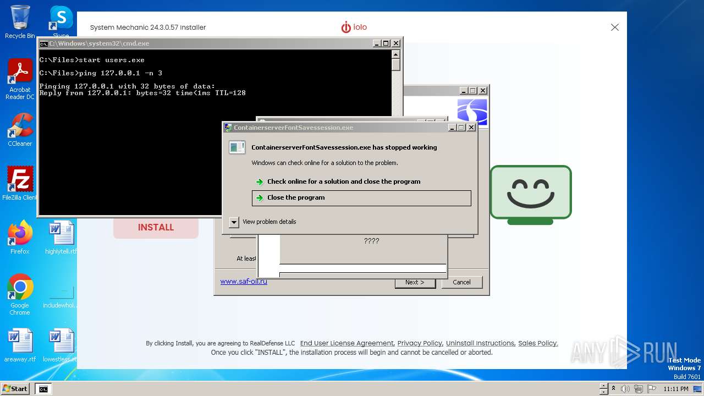
Task: Launch Skype from the desktop
Action: pyautogui.click(x=61, y=22)
